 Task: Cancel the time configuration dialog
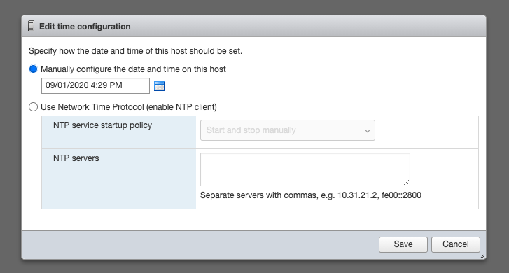455,244
